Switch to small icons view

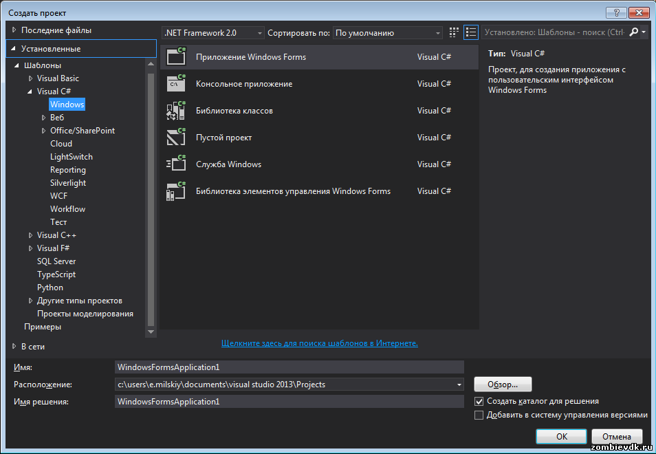tap(454, 32)
